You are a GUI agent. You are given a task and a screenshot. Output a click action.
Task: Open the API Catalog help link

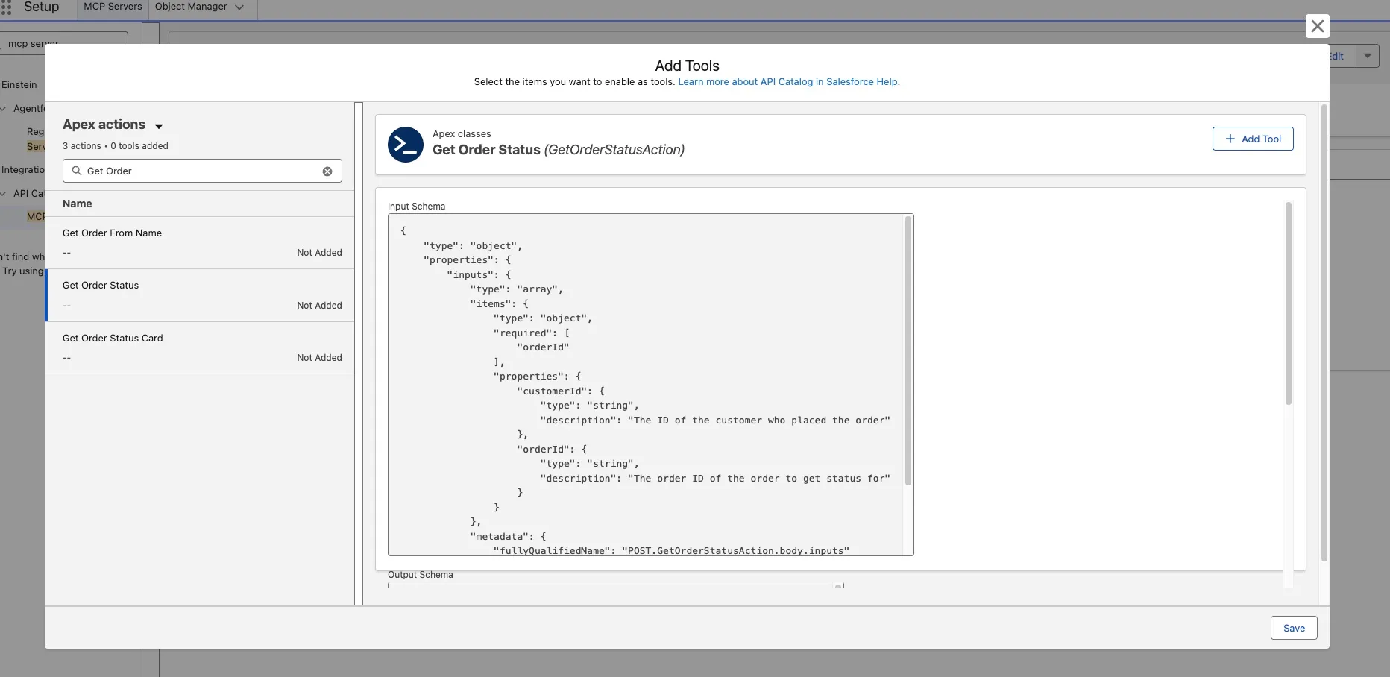pos(788,82)
